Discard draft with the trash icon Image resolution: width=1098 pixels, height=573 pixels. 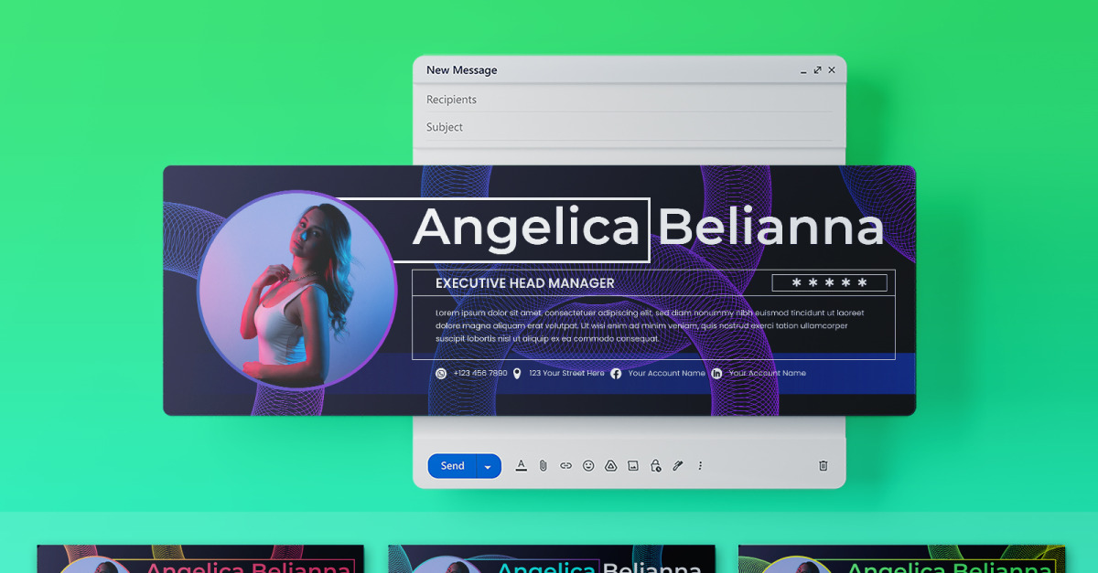coord(823,466)
